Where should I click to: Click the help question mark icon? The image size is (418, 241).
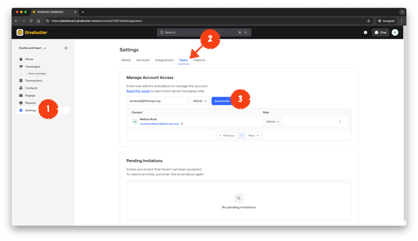click(365, 33)
